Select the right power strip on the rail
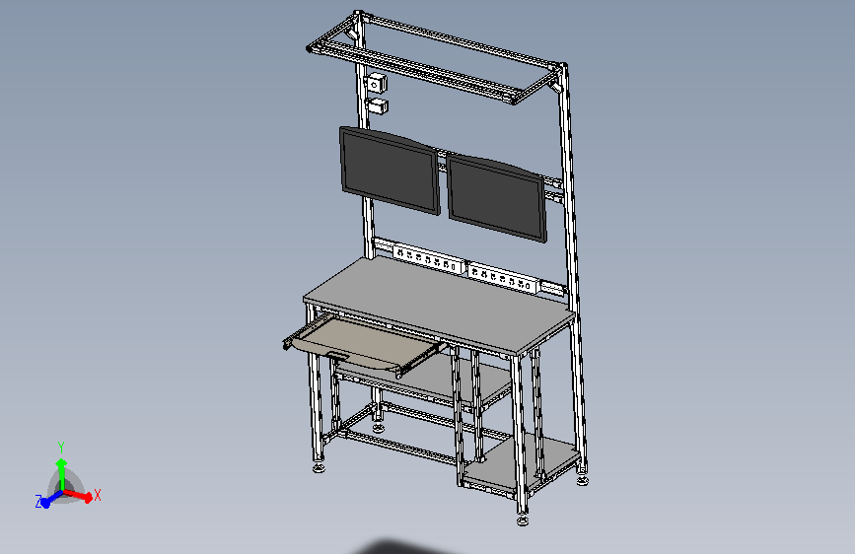The image size is (855, 554). pos(504,278)
